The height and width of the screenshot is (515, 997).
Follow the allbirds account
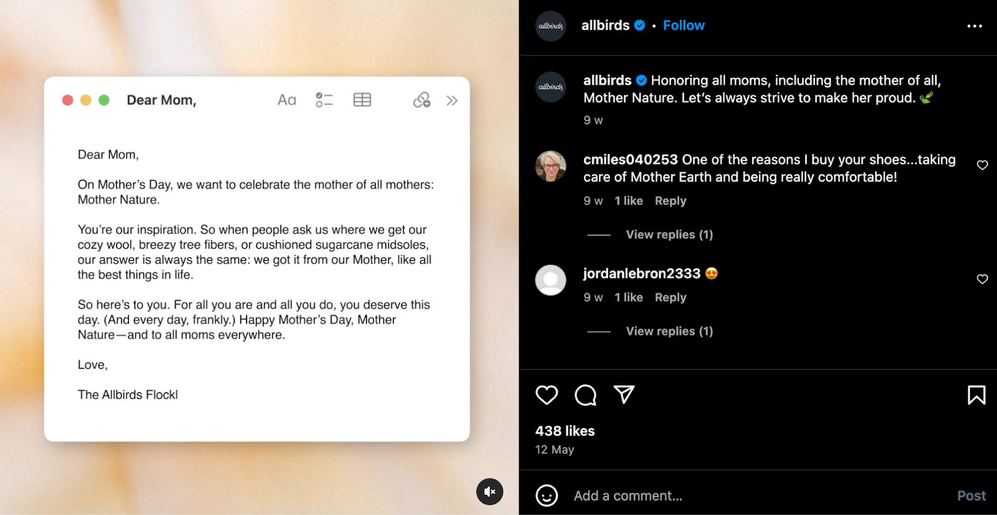684,26
